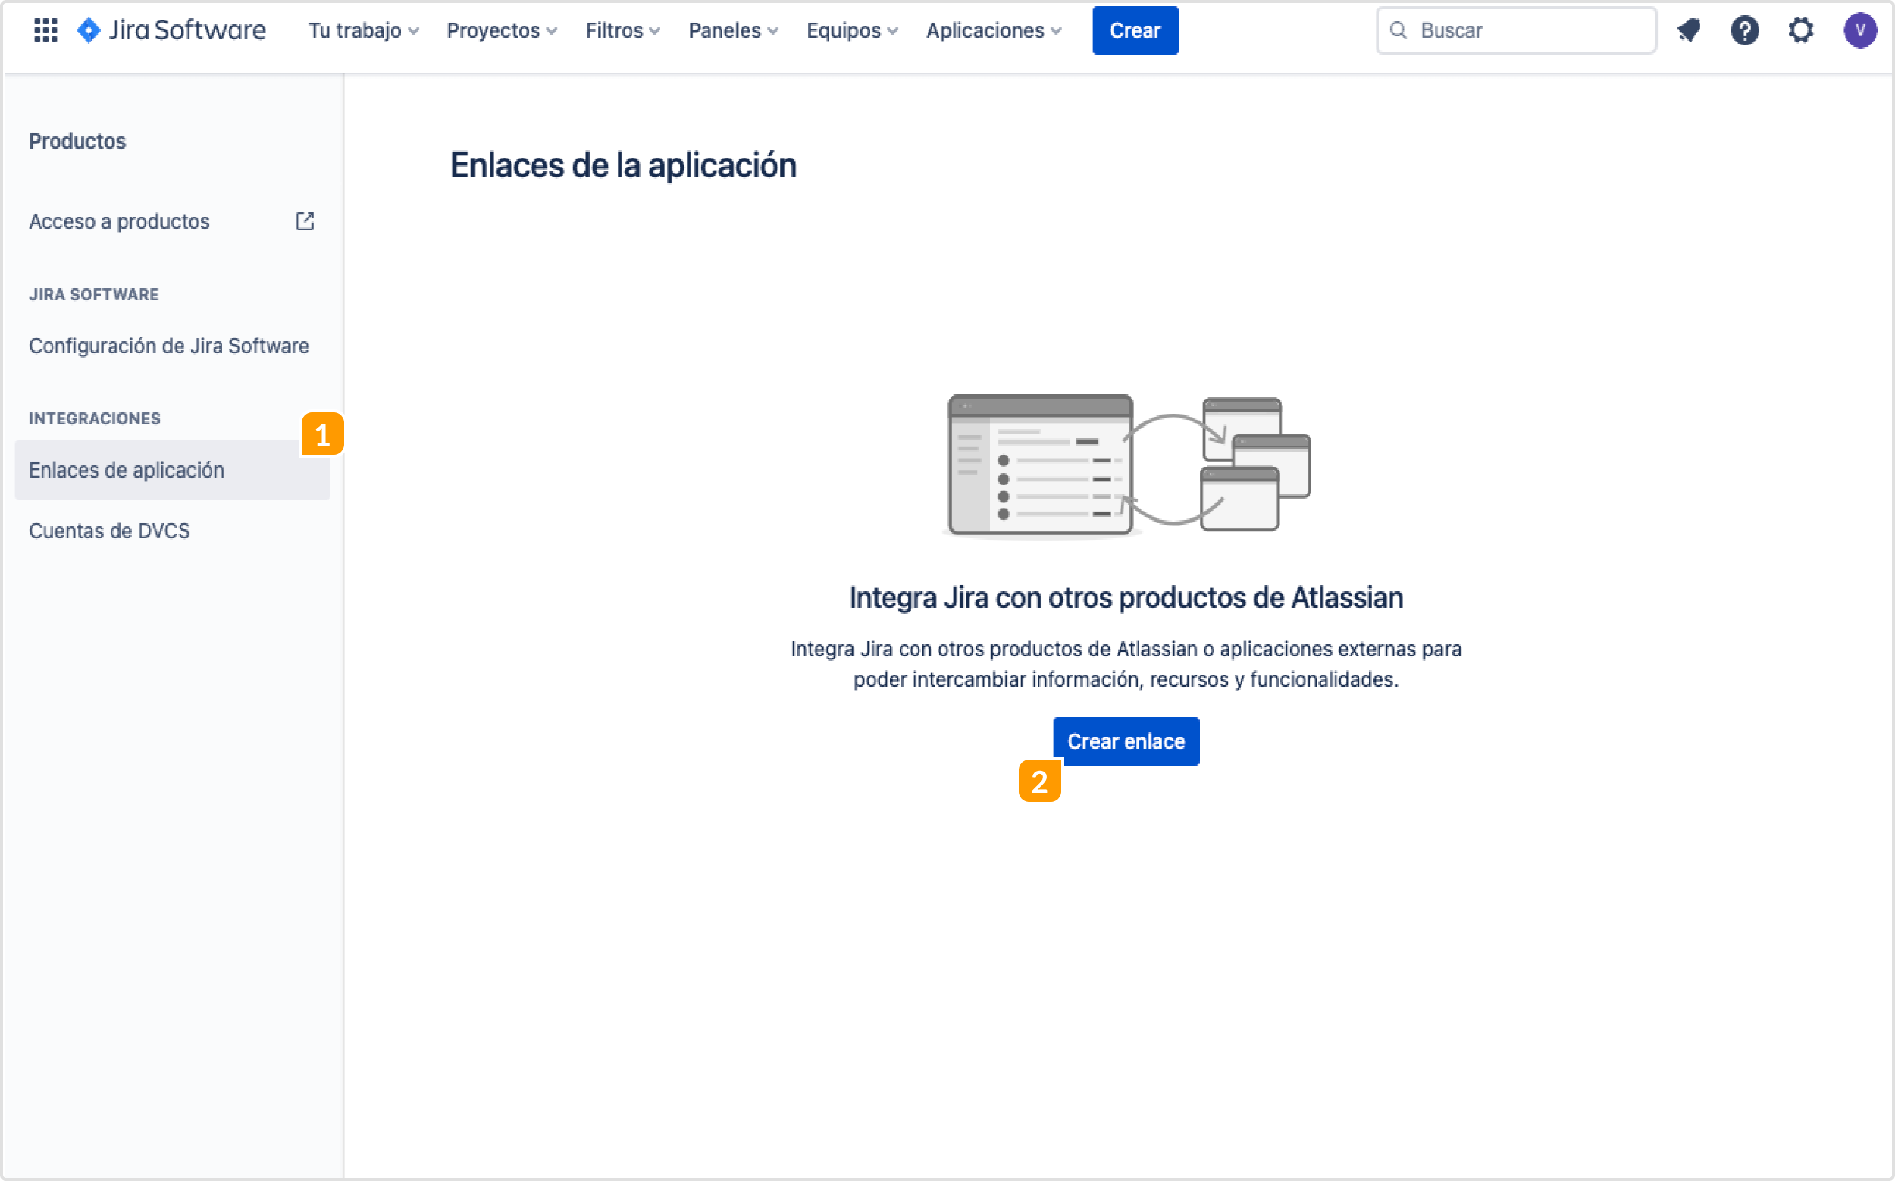Select Enlaces de aplicación in sidebar
The image size is (1895, 1181).
[x=172, y=469]
